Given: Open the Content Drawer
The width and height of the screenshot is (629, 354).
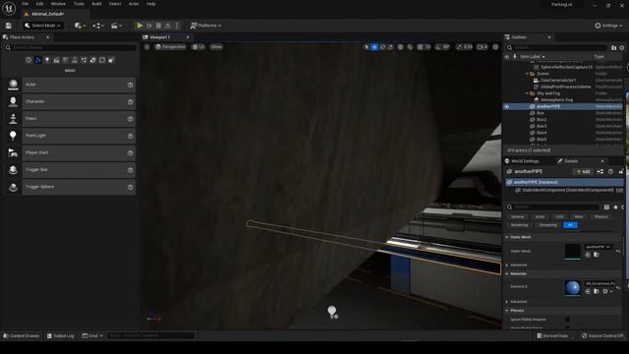Looking at the screenshot, I should (22, 335).
